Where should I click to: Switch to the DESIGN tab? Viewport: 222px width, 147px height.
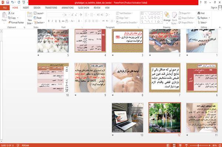click(37, 8)
